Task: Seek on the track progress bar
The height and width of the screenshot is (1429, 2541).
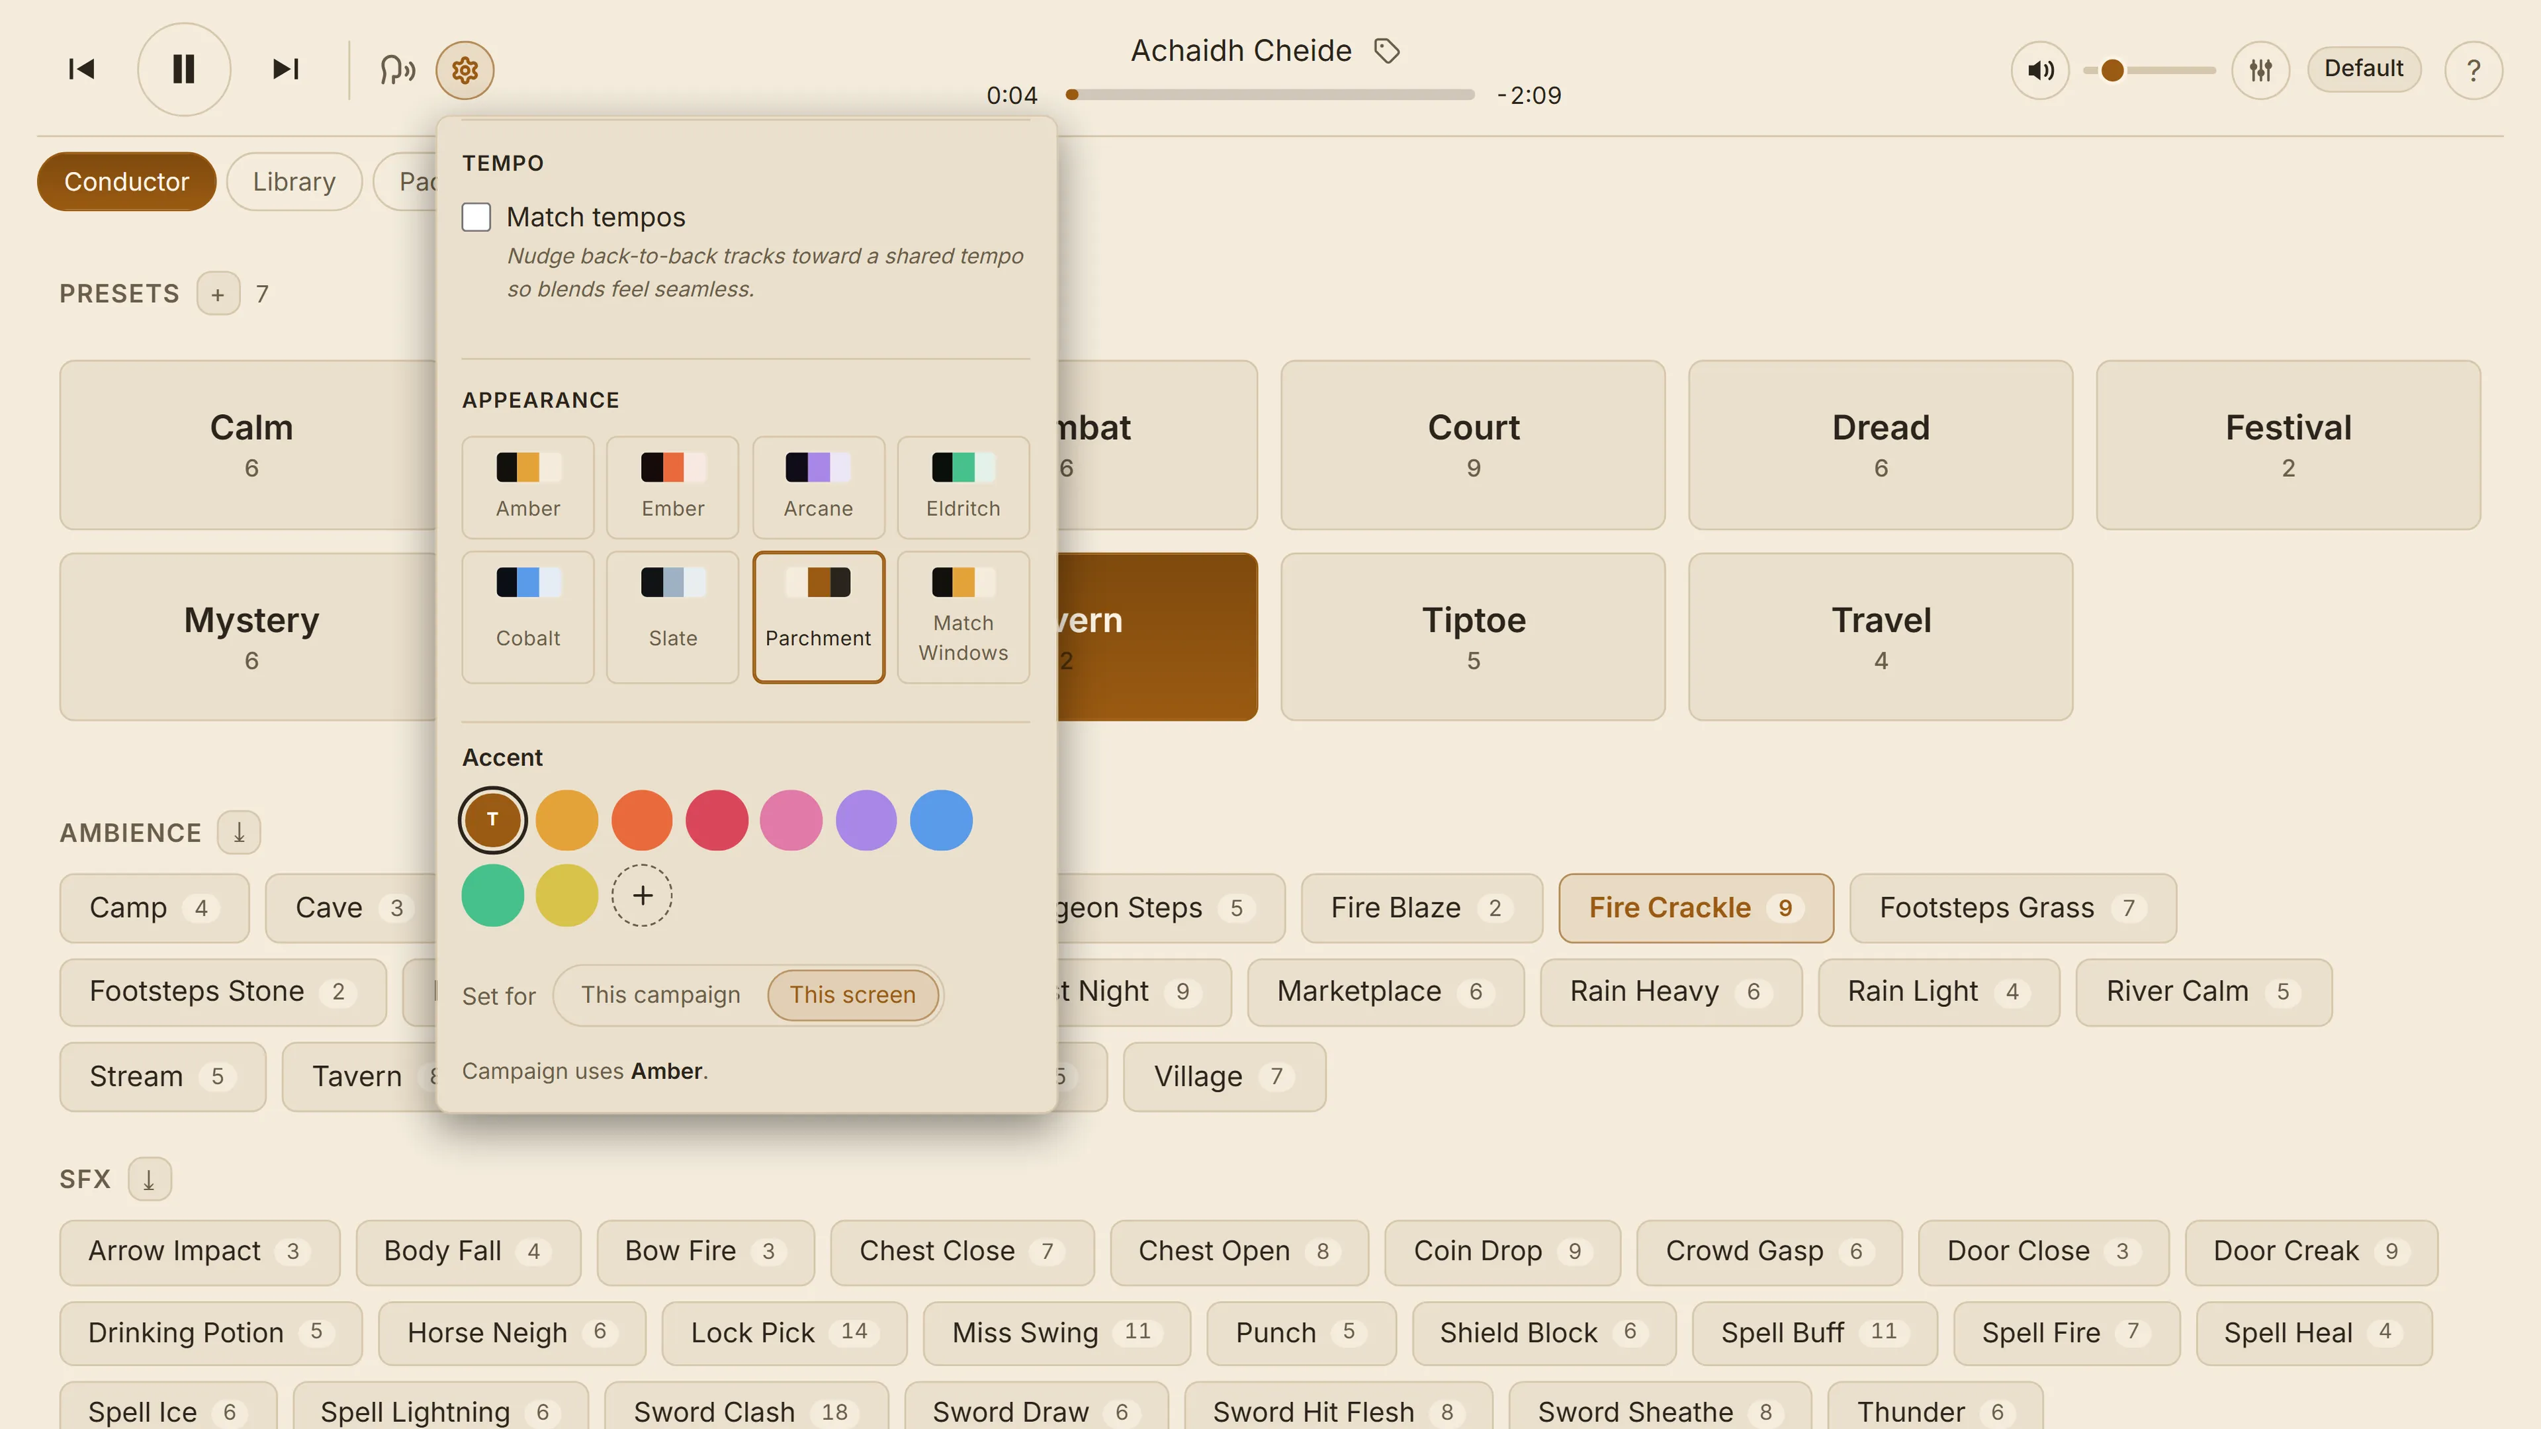Action: click(1270, 95)
